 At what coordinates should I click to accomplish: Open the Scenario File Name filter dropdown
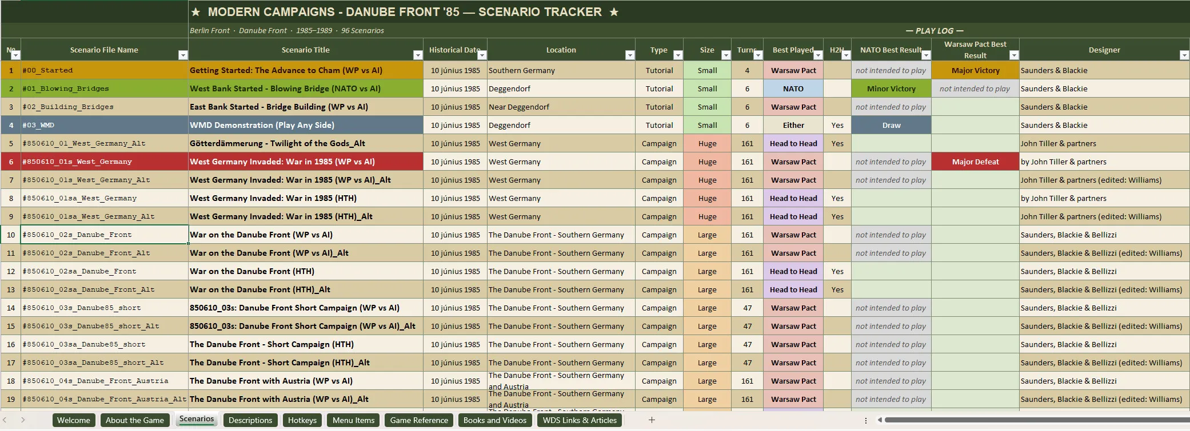click(x=183, y=55)
